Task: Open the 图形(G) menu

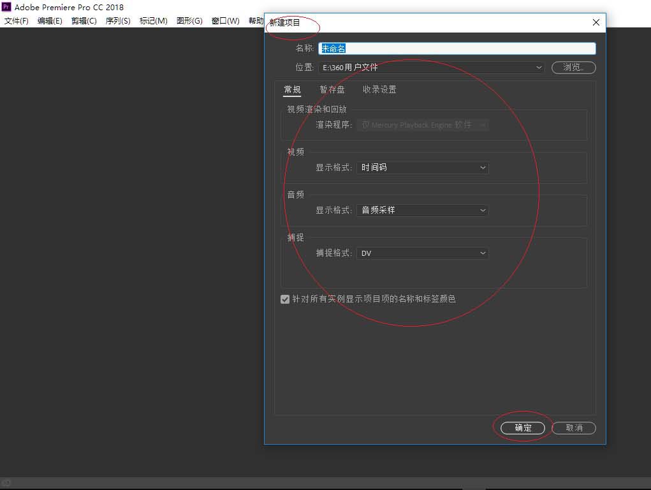Action: tap(189, 21)
